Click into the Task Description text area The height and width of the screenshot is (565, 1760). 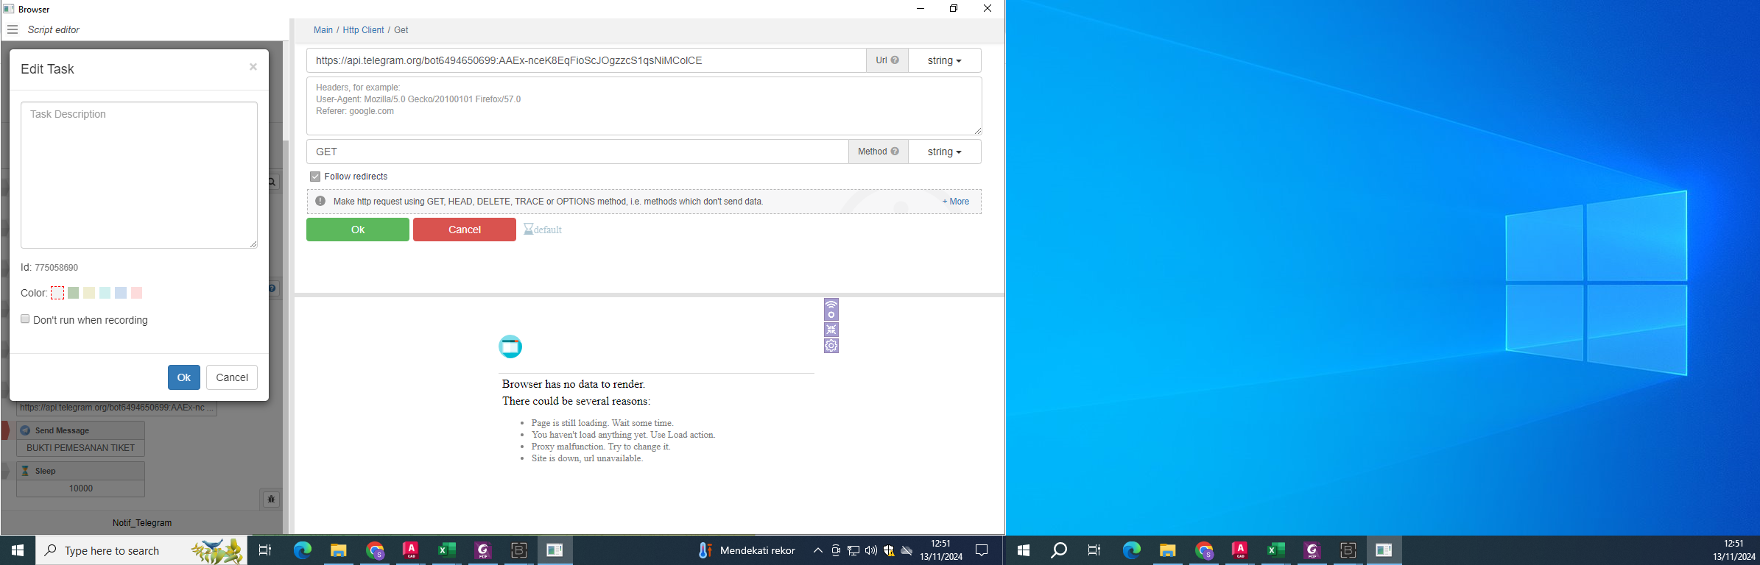(x=139, y=175)
